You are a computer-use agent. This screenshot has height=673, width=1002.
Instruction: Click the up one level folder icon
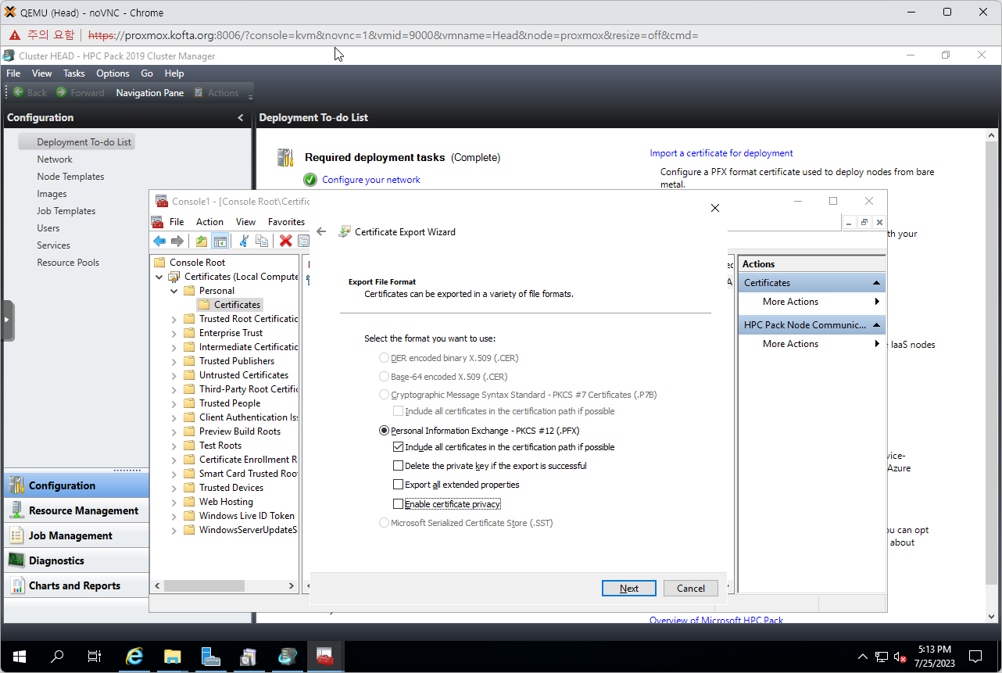point(202,242)
